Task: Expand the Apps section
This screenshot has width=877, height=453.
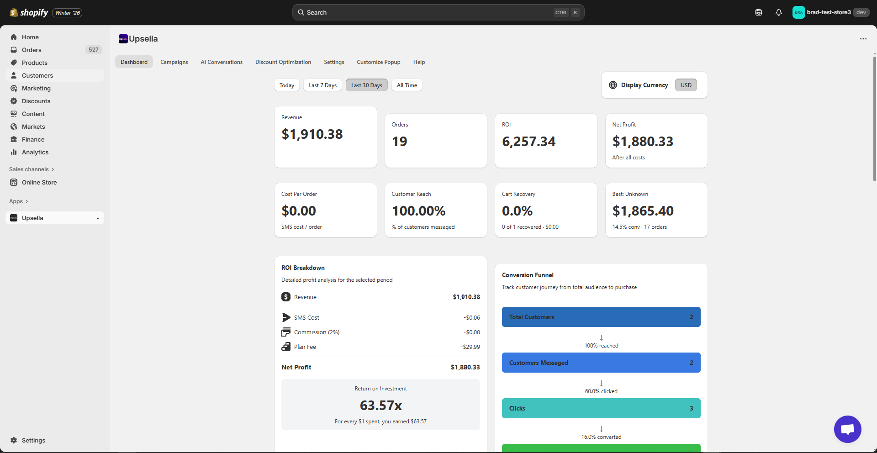Action: 19,201
